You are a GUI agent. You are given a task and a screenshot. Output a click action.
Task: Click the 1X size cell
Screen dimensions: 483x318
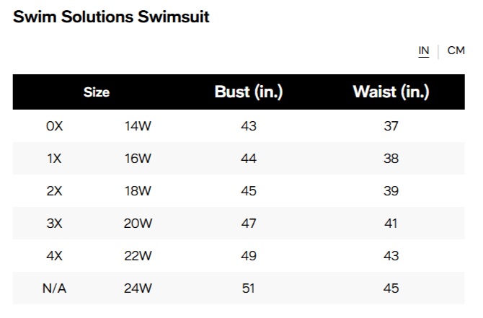pos(55,159)
